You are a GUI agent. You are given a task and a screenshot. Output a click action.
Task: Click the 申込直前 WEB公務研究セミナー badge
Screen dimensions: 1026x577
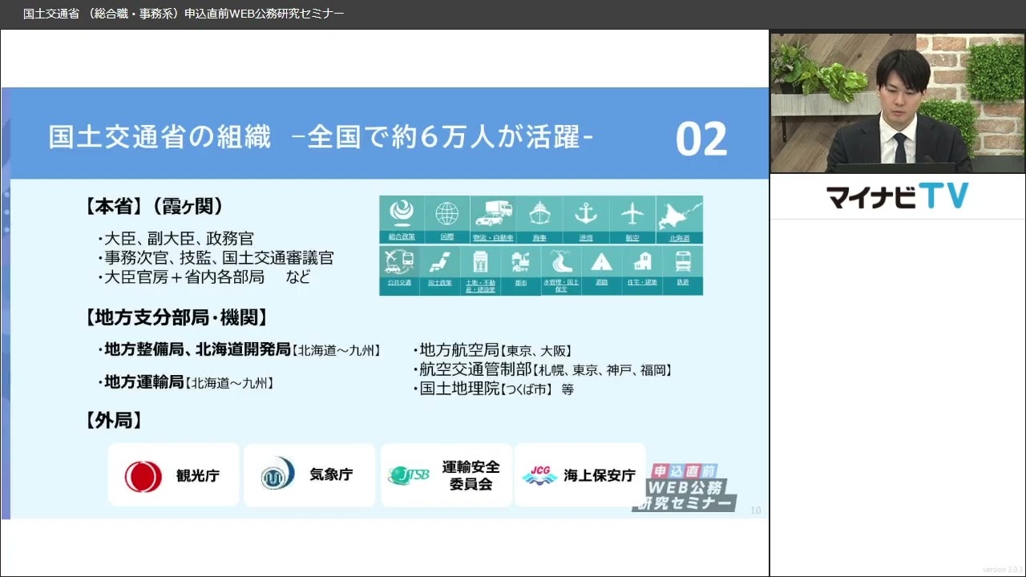point(684,487)
